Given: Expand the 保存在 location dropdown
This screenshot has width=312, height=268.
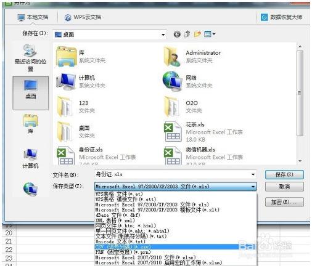Looking at the screenshot, I should pos(163,35).
